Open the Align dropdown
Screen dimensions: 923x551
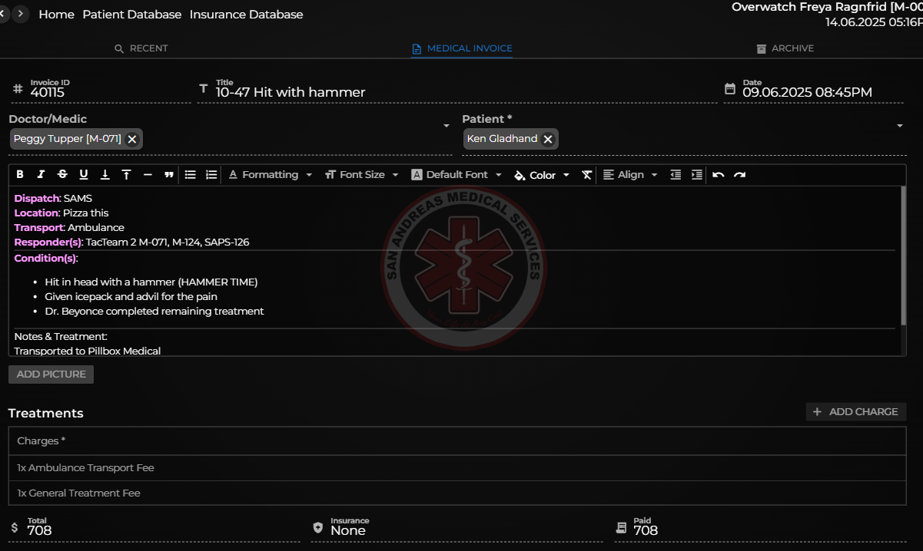[x=630, y=175]
